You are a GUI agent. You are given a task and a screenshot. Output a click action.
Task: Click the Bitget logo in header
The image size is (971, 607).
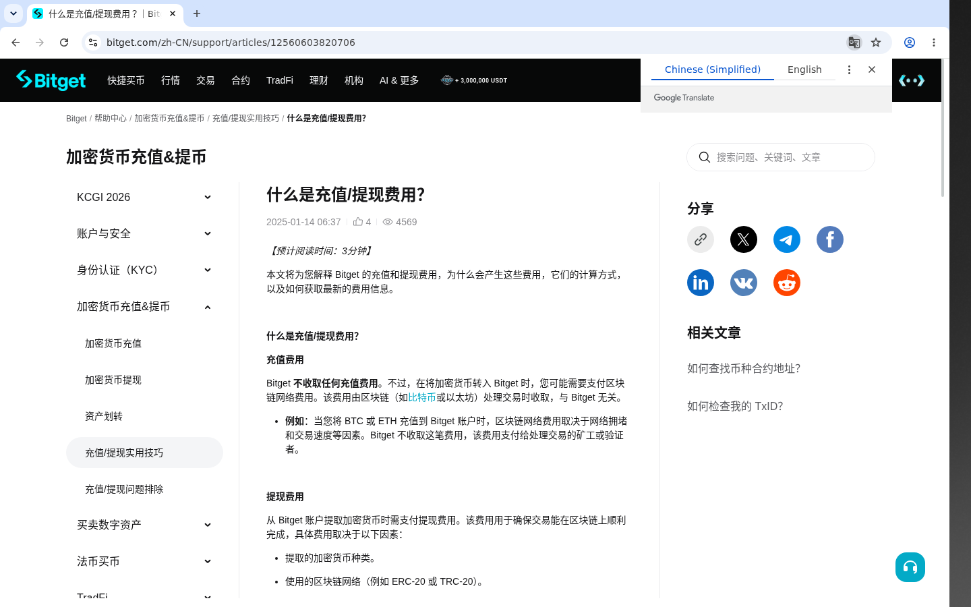51,80
